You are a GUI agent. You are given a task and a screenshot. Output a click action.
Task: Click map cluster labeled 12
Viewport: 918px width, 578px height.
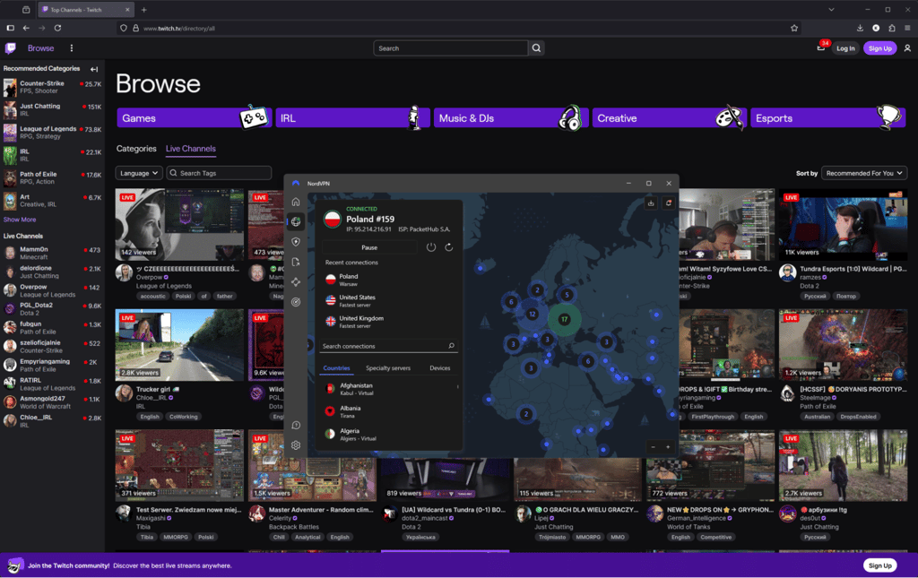[x=533, y=315]
